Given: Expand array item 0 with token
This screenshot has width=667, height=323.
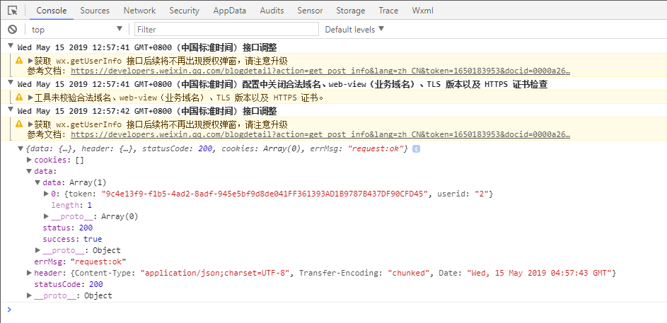Looking at the screenshot, I should [x=46, y=194].
